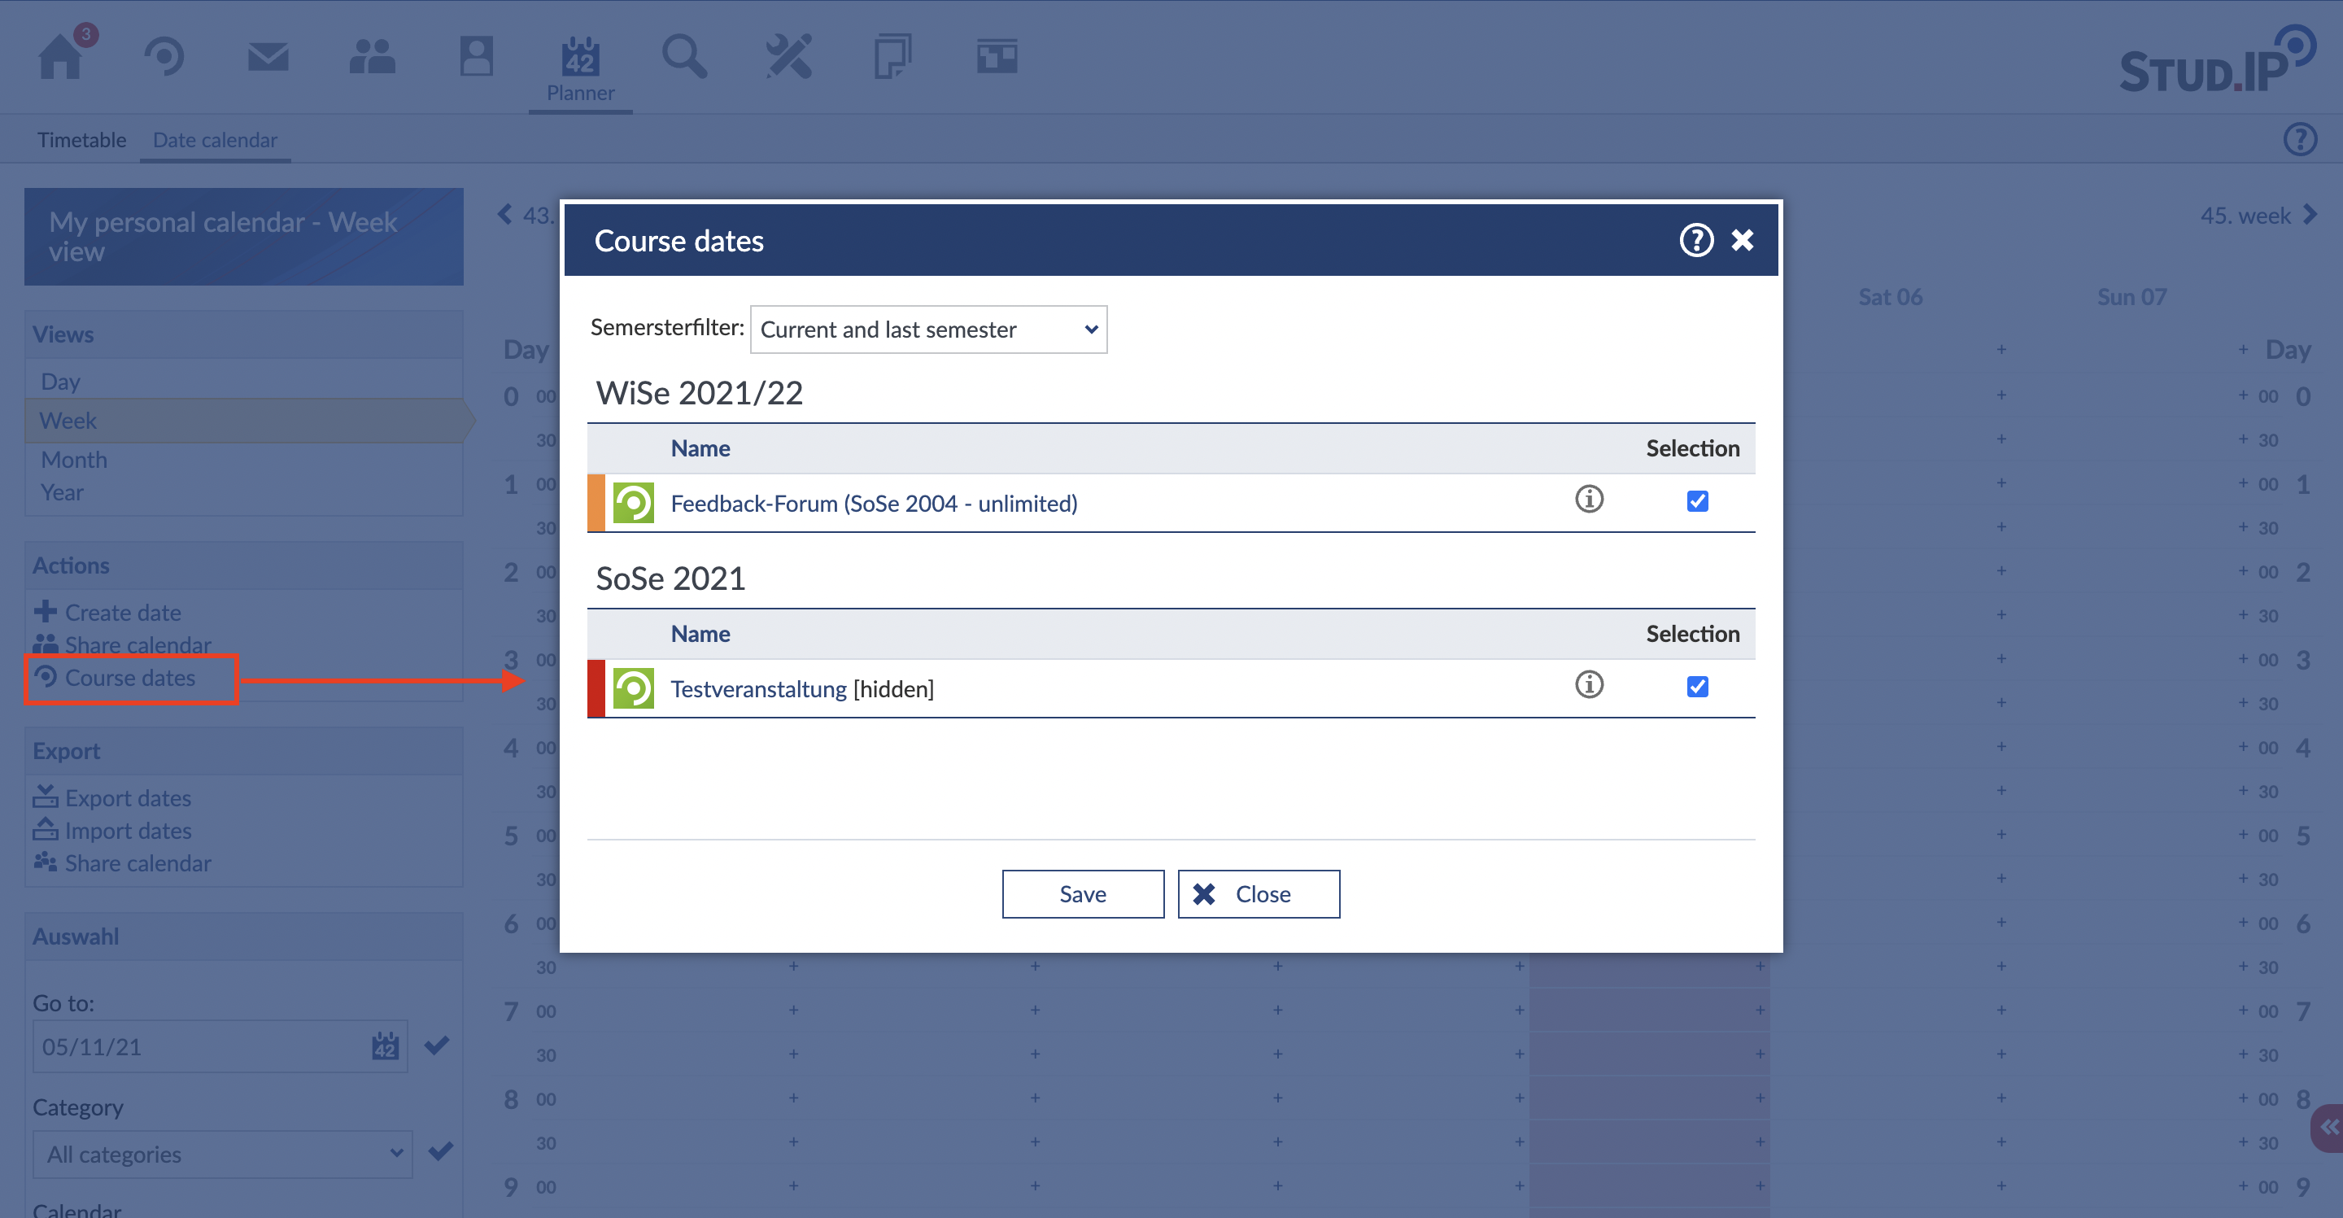Uncheck Feedback-Forum selection checkbox

point(1697,501)
